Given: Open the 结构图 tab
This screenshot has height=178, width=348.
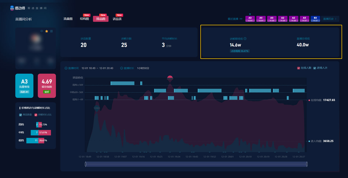Looking at the screenshot, I should [85, 19].
